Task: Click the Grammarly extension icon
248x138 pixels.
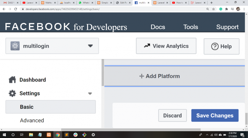Action: point(221,9)
